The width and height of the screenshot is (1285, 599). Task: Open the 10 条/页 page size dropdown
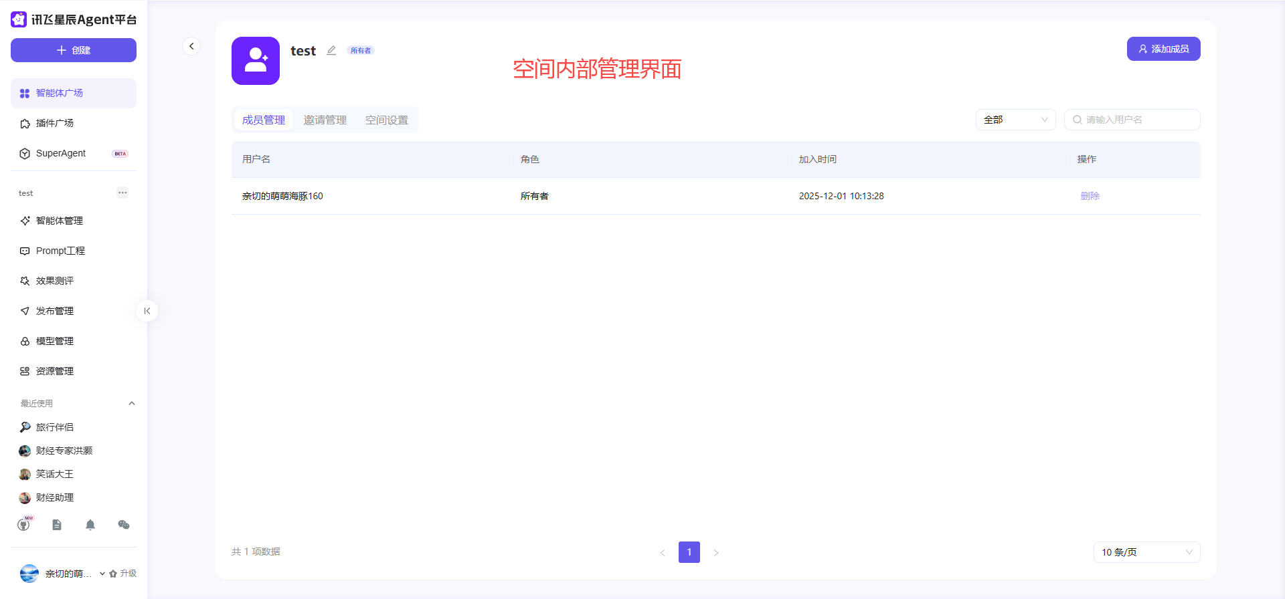click(x=1146, y=552)
